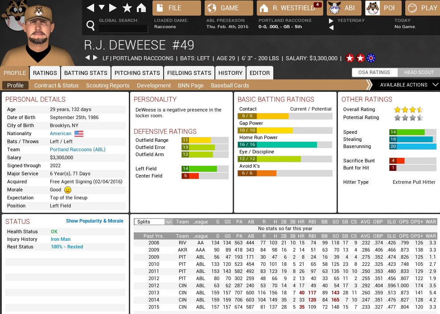Screen dimensions: 440x314
Task: Click the forward navigation arrow
Action: [113, 8]
